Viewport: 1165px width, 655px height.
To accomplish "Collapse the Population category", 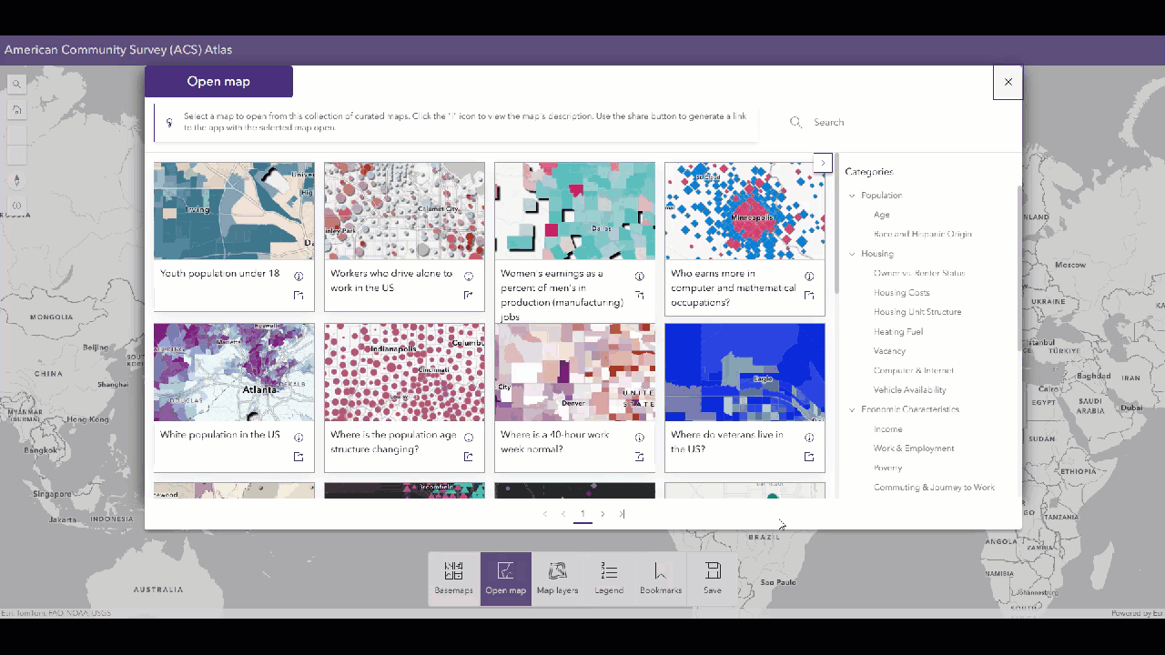I will (x=851, y=195).
